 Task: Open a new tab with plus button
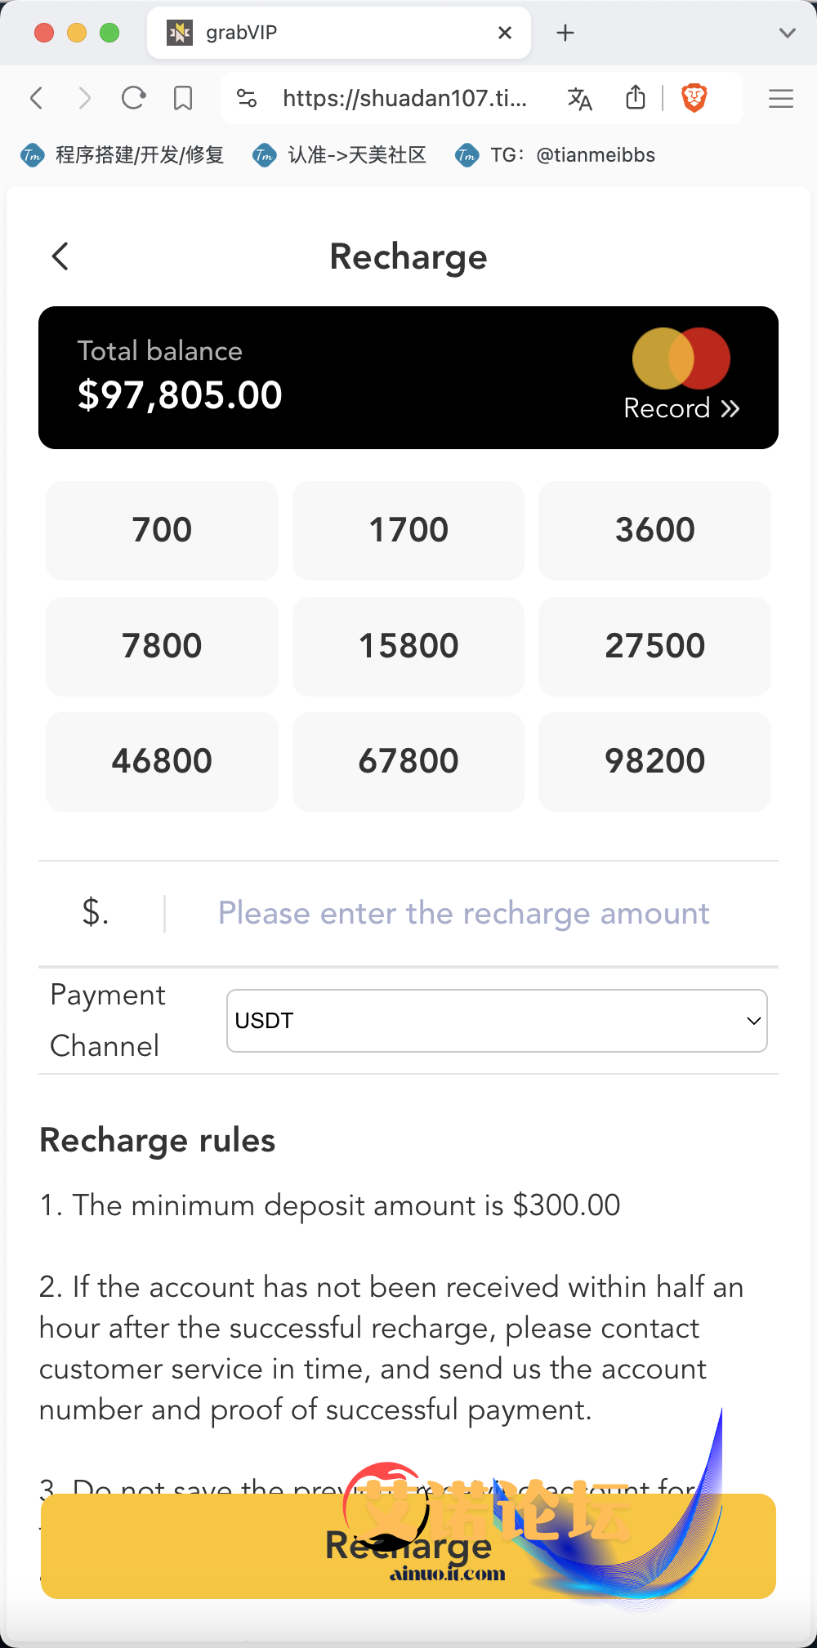565,33
